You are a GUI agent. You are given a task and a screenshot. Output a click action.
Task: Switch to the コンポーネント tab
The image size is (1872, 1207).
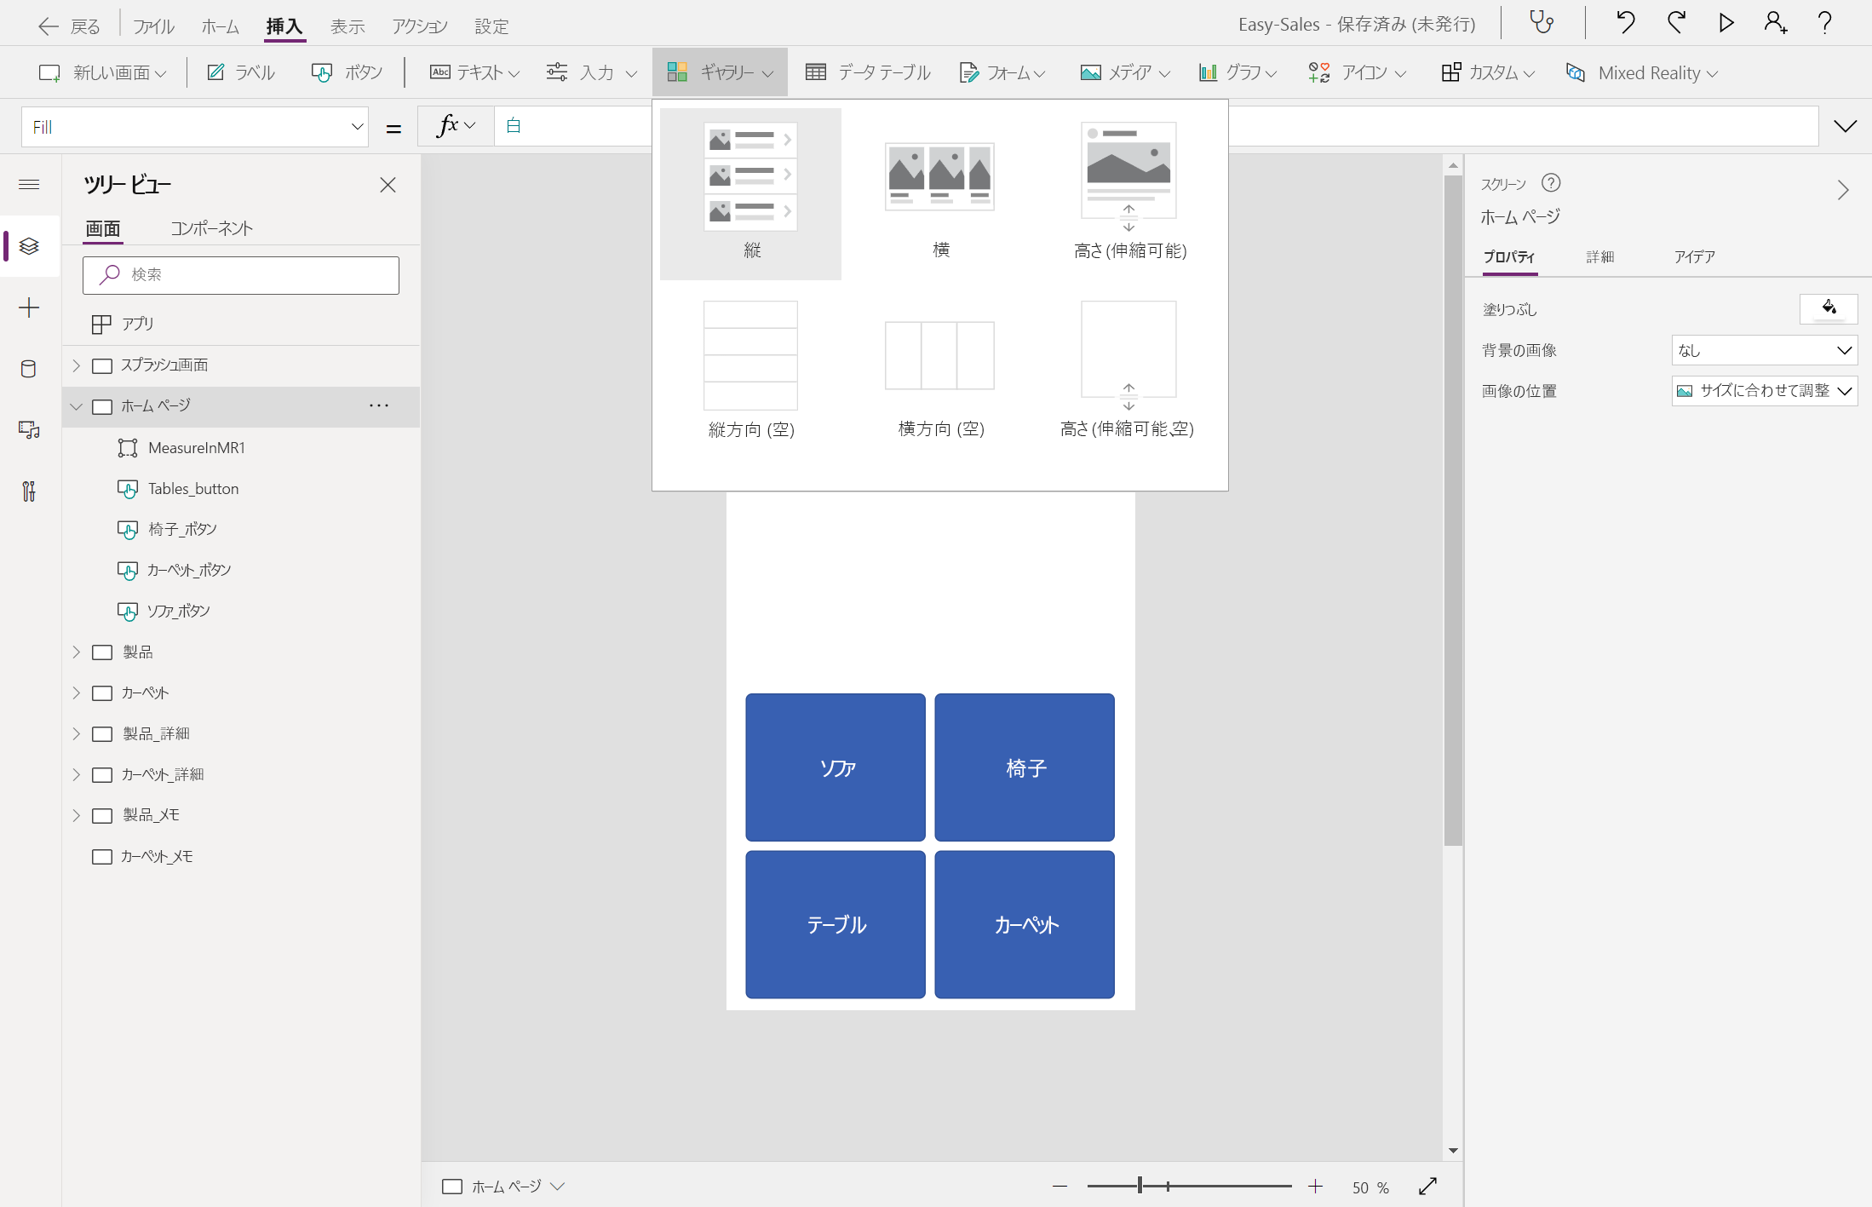211,228
